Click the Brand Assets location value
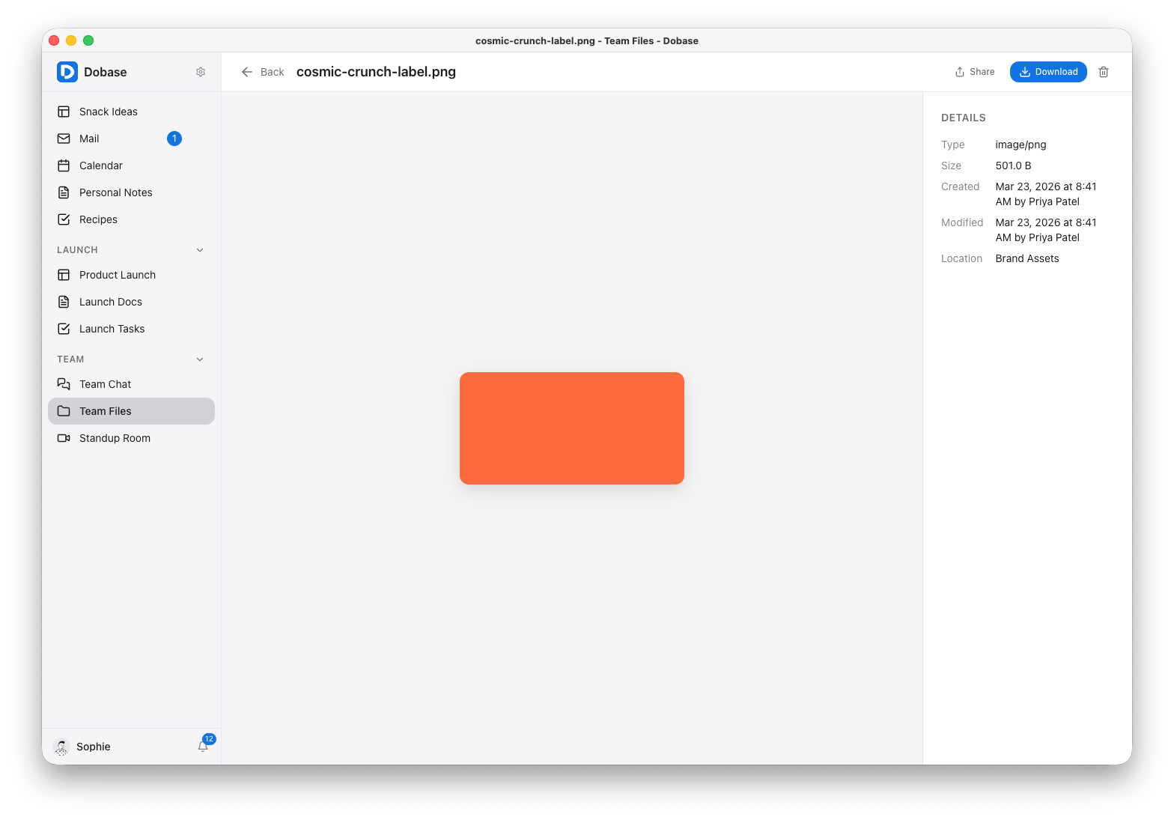The width and height of the screenshot is (1174, 820). pos(1027,258)
